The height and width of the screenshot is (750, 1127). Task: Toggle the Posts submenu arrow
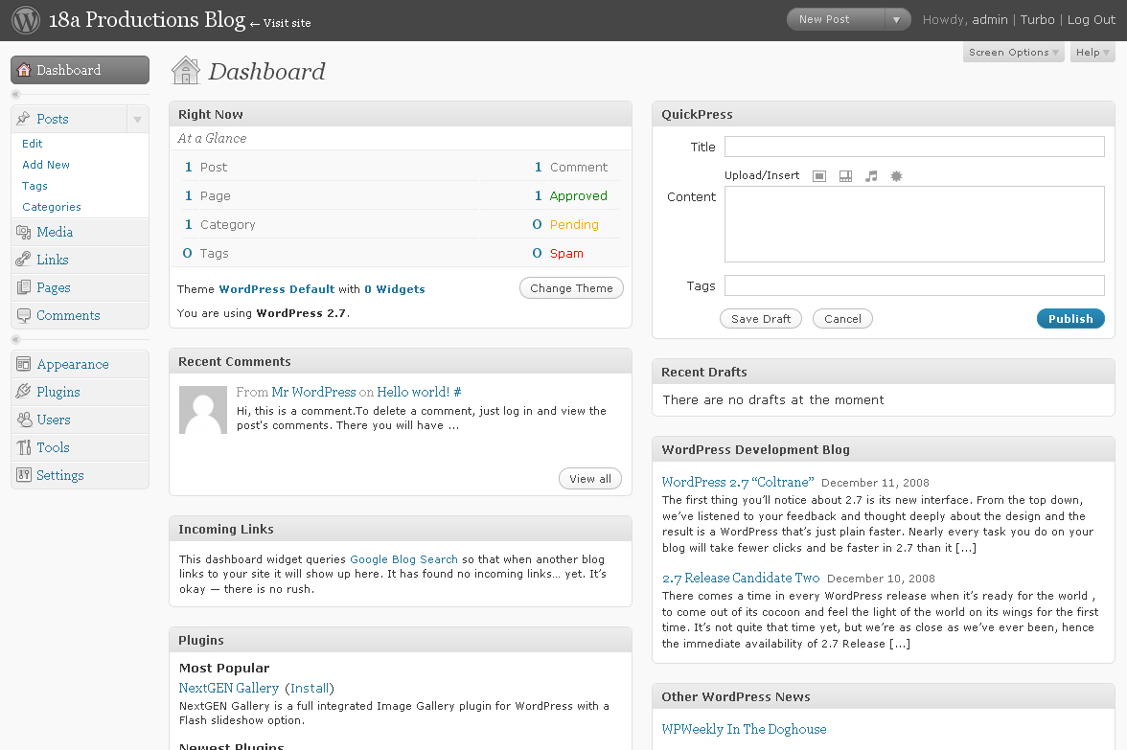click(137, 119)
